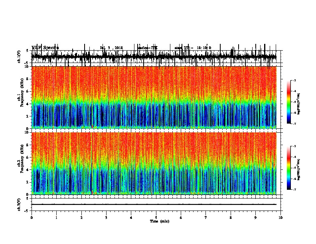The width and height of the screenshot is (316, 244).
Task: Click the "2" tick on the time axis
Action: click(x=81, y=218)
